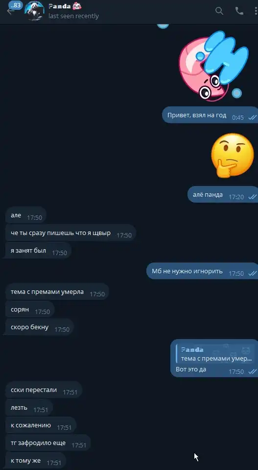Viewport: 258px width, 470px height.
Task: Click the 'last seen recently' status text
Action: coord(73,16)
